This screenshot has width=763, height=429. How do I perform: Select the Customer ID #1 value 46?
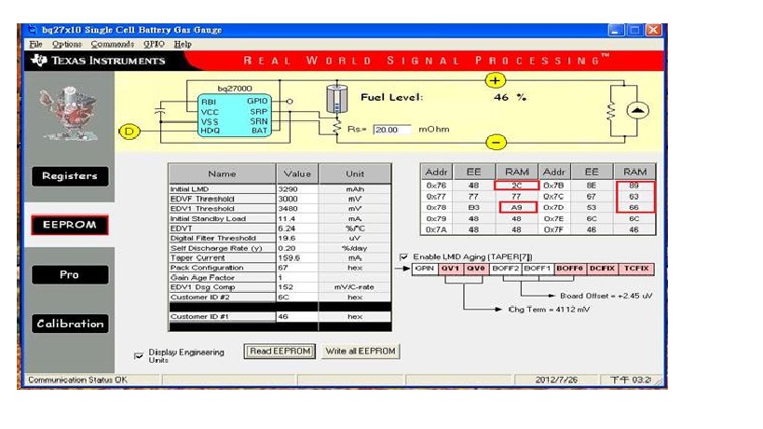click(297, 316)
